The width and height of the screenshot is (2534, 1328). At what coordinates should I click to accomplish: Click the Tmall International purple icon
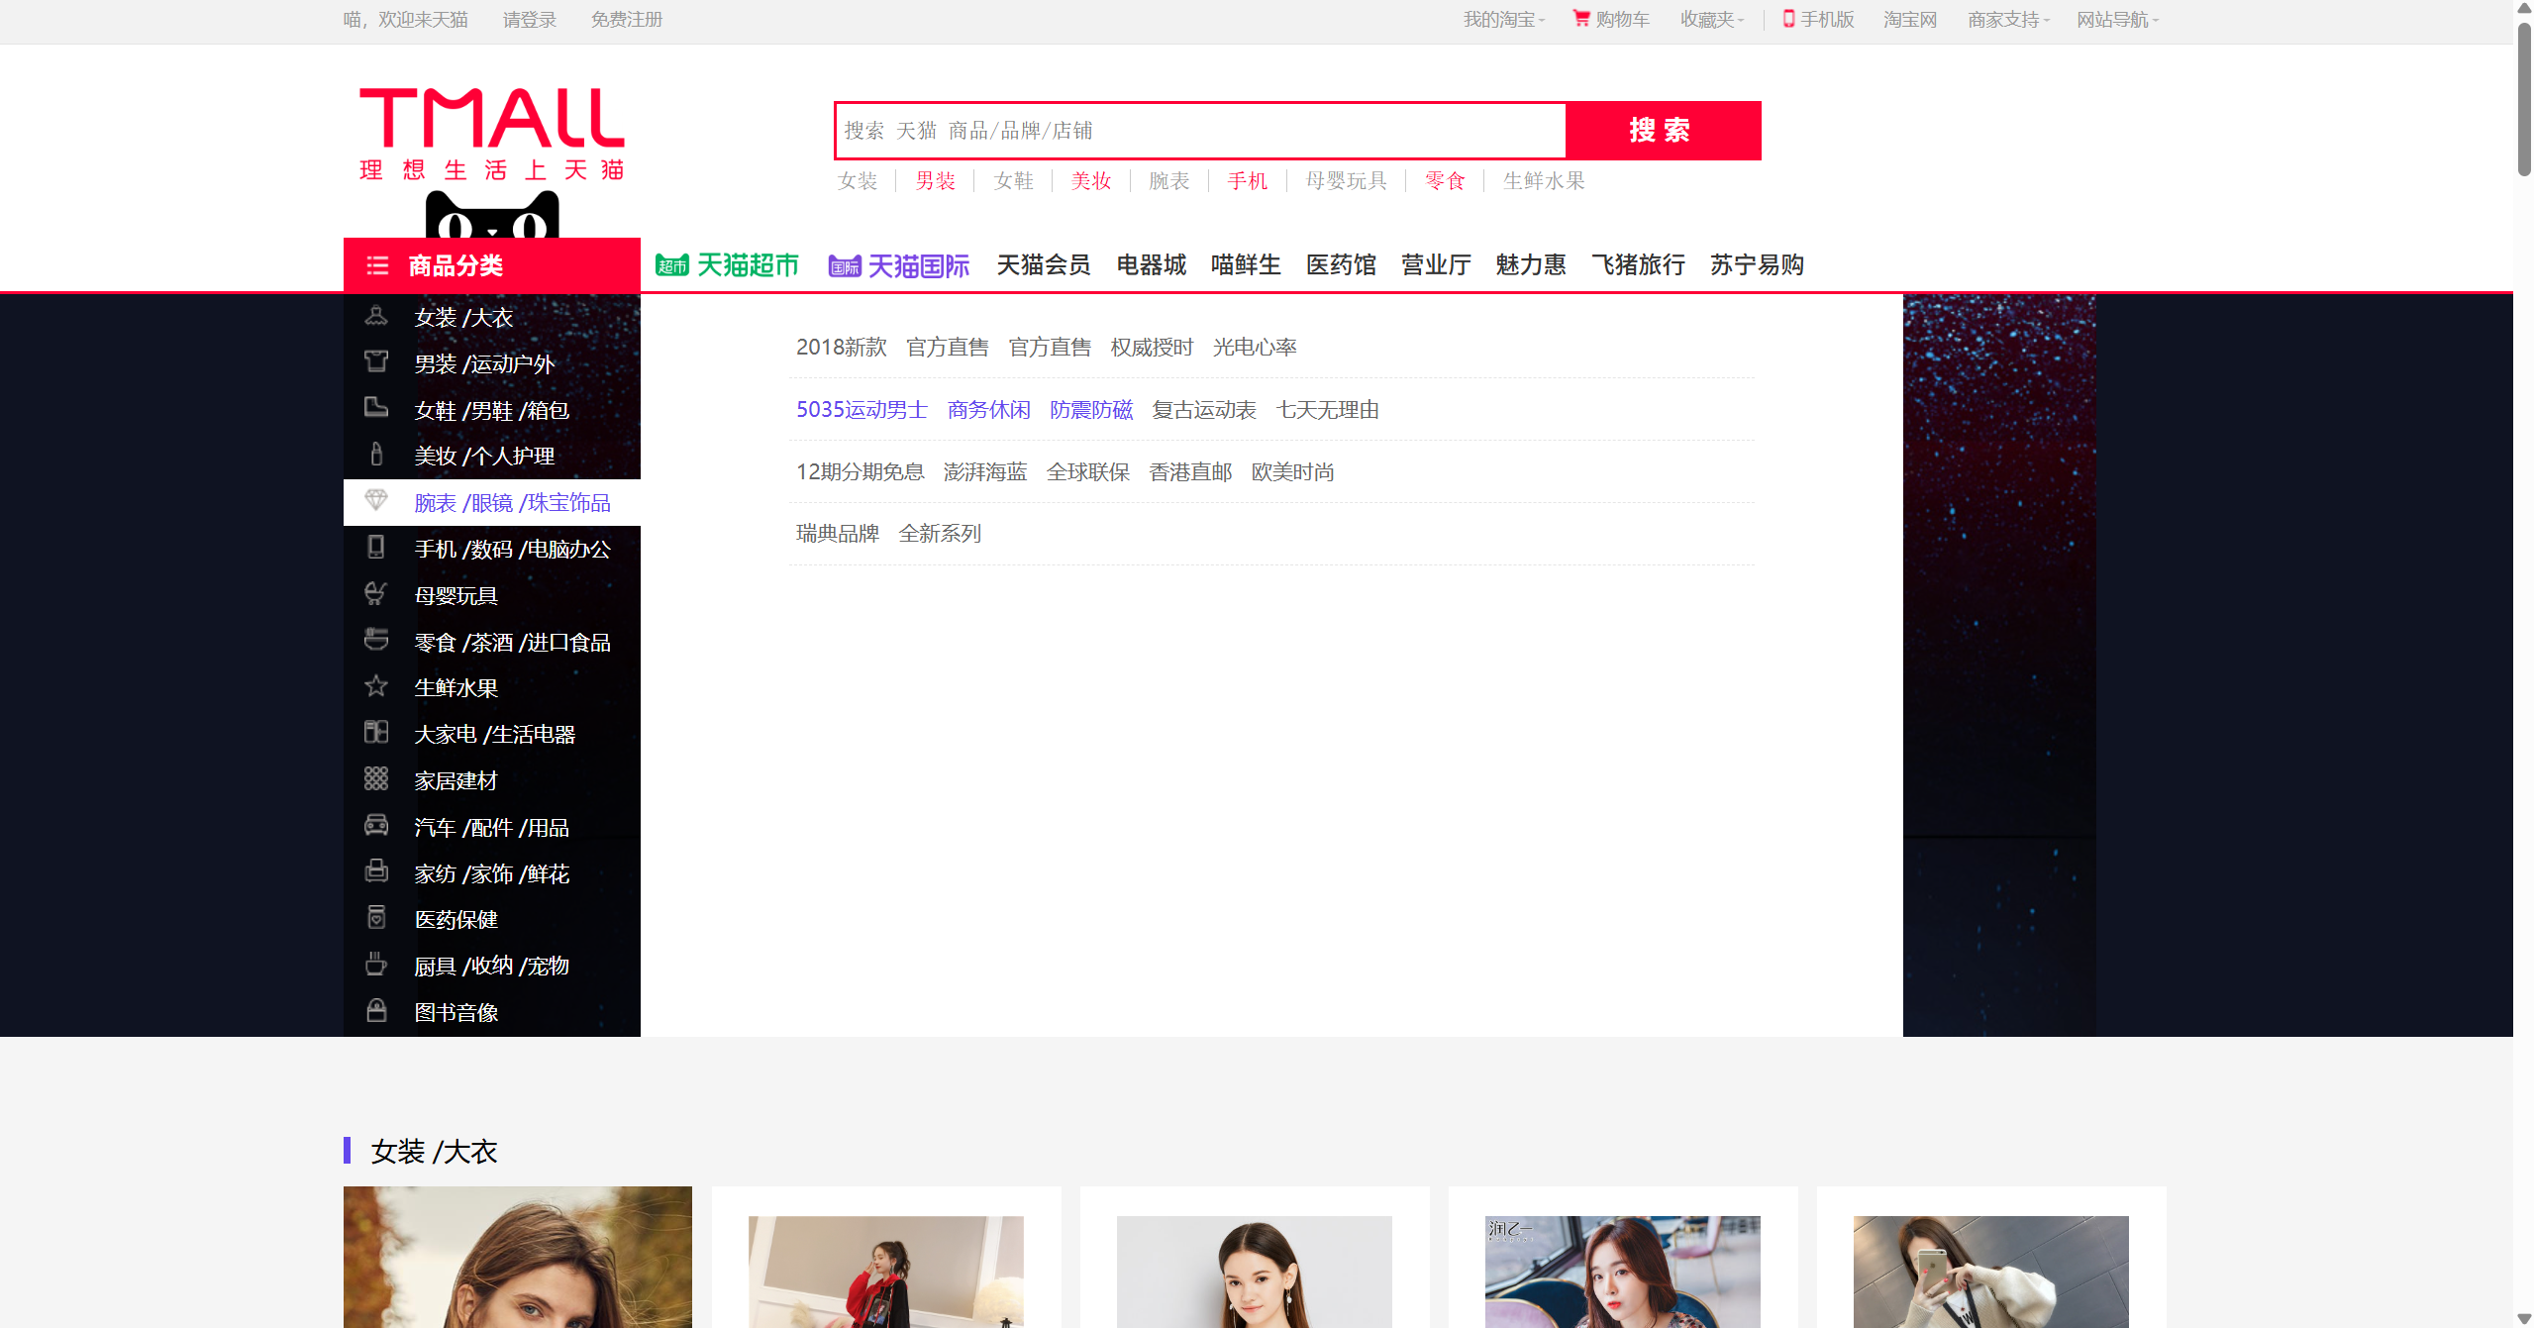click(844, 265)
